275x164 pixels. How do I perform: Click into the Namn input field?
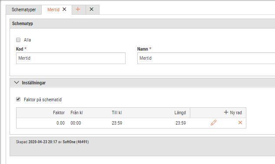(x=206, y=58)
